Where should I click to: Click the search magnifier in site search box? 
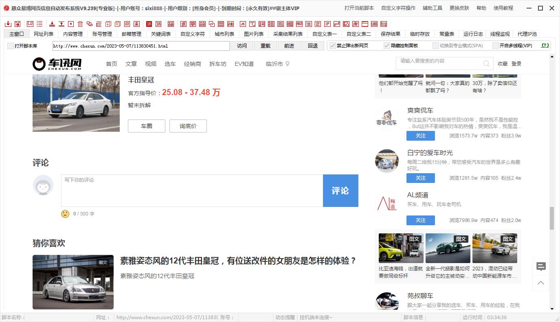click(486, 63)
